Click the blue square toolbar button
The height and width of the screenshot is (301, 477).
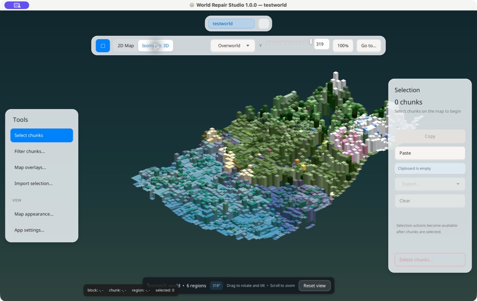(x=103, y=45)
